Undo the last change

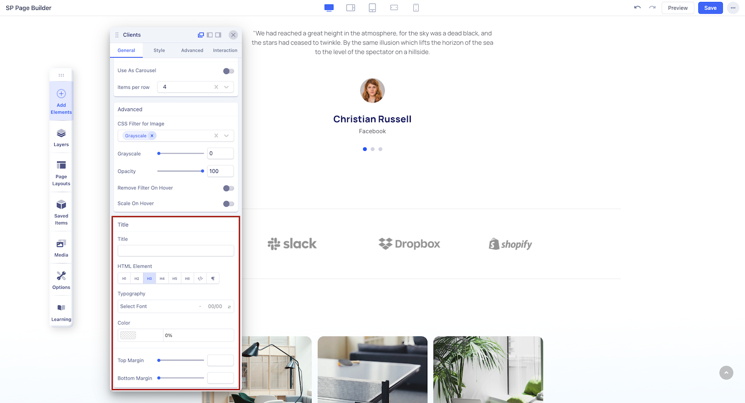pyautogui.click(x=637, y=8)
